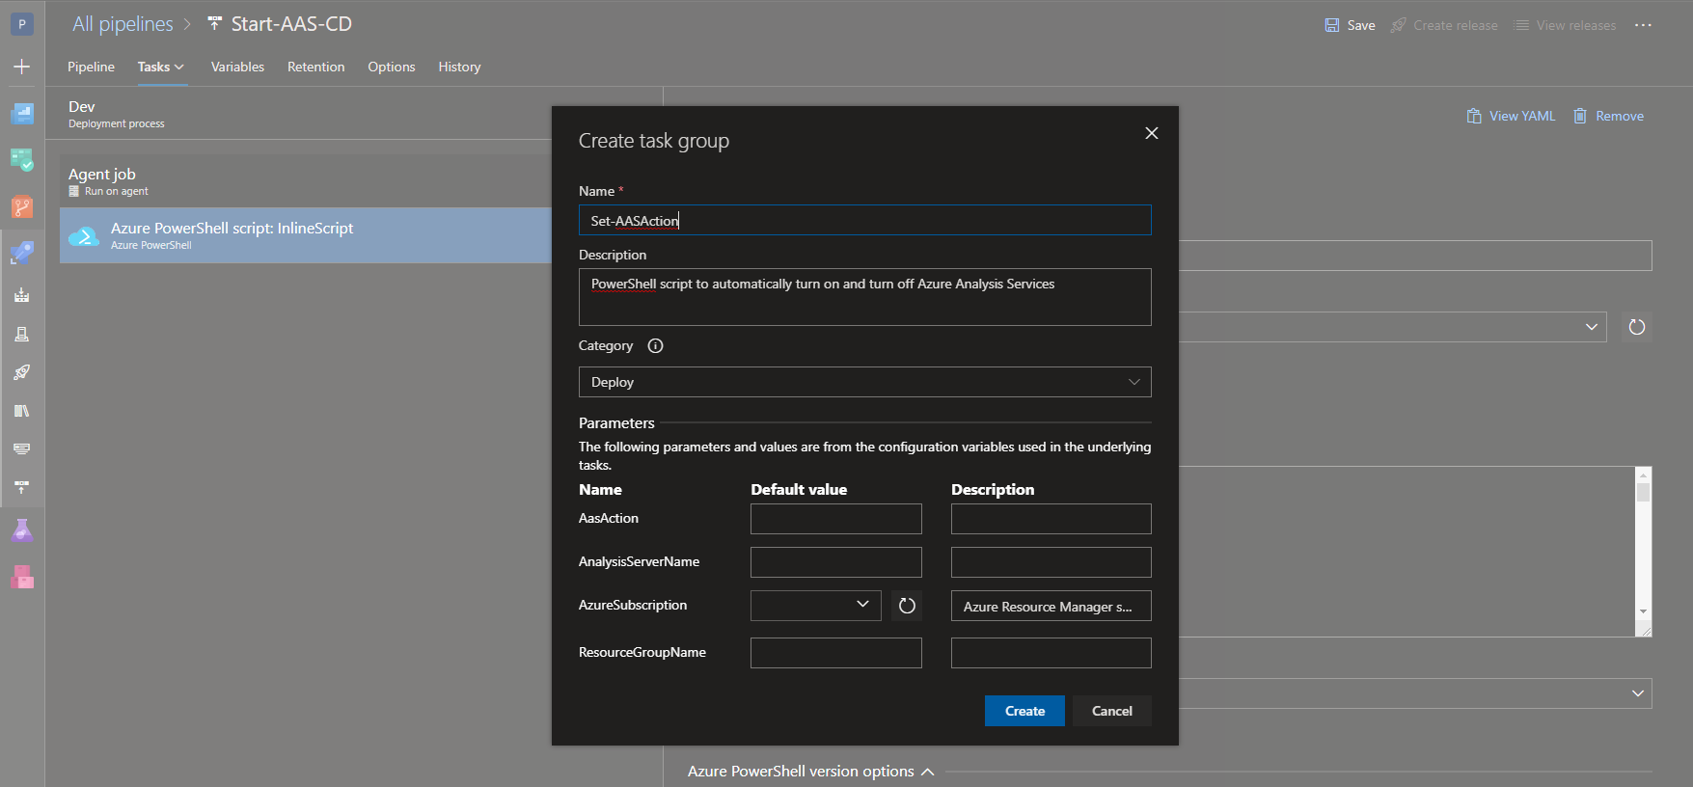Click the Save disk icon
Screen dimensions: 1693x787
(1332, 25)
